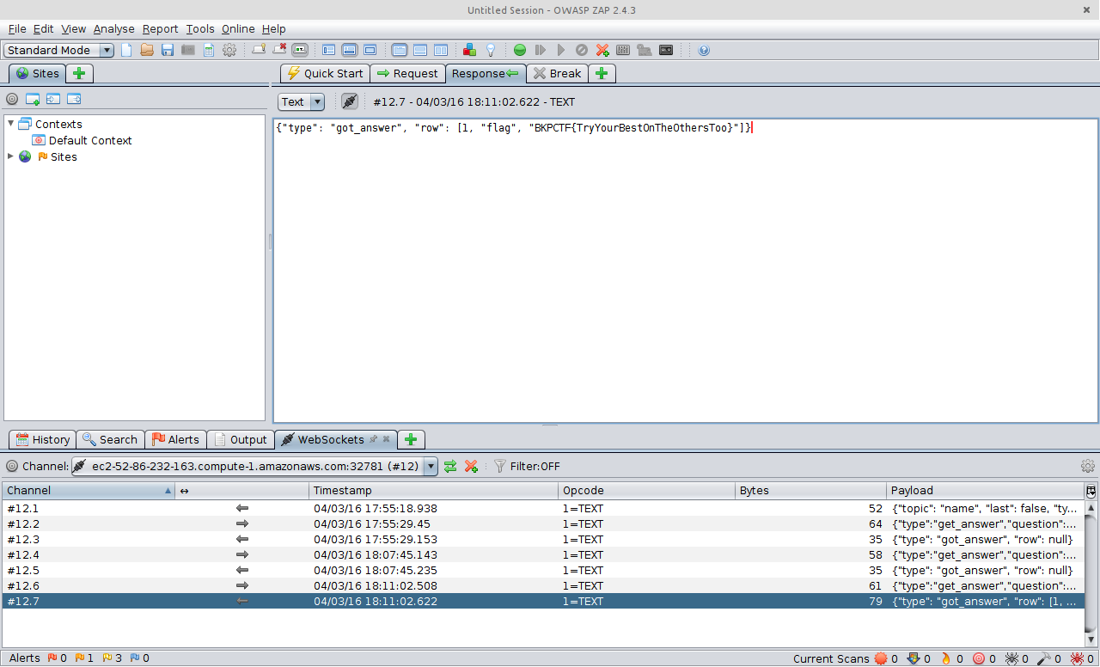Switch to the History tab

coord(43,439)
